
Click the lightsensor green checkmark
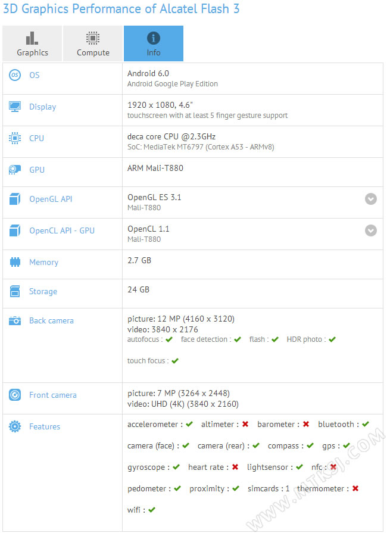(x=299, y=467)
